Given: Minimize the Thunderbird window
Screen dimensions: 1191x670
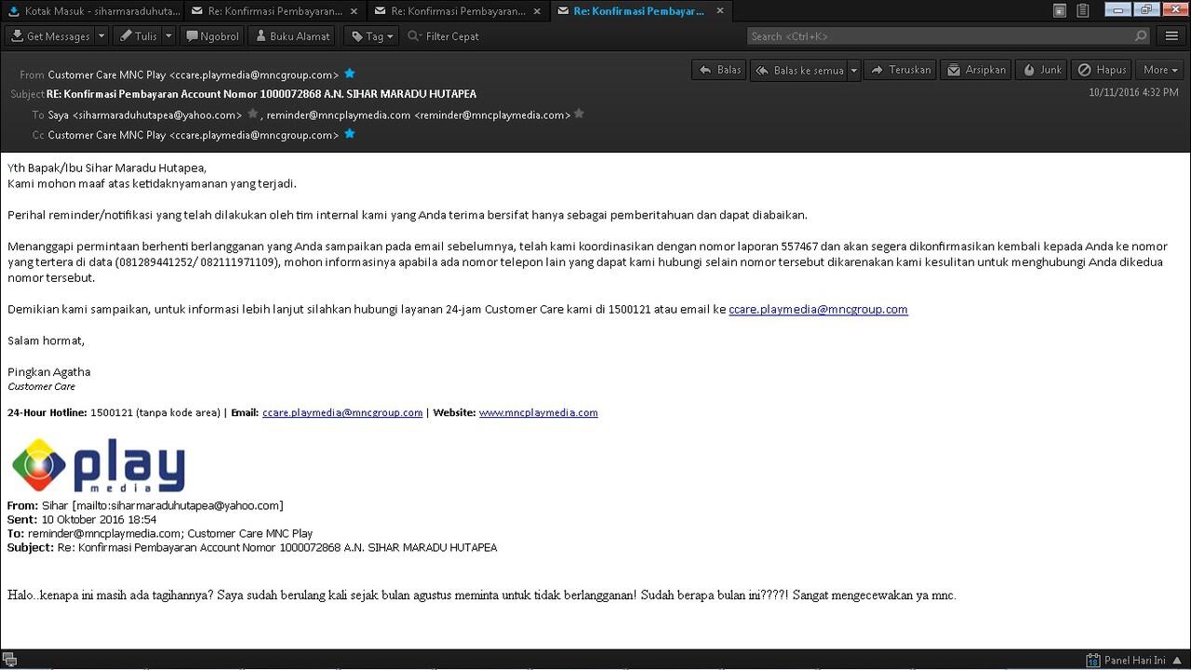Looking at the screenshot, I should 1117,10.
